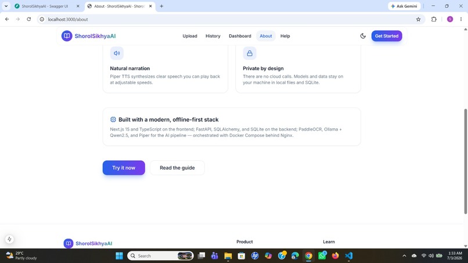Open the Help nav link
The width and height of the screenshot is (468, 263).
coord(285,36)
